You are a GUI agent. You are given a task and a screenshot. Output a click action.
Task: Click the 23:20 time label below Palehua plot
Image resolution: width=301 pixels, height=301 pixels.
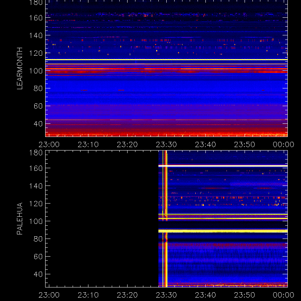[x=127, y=295]
